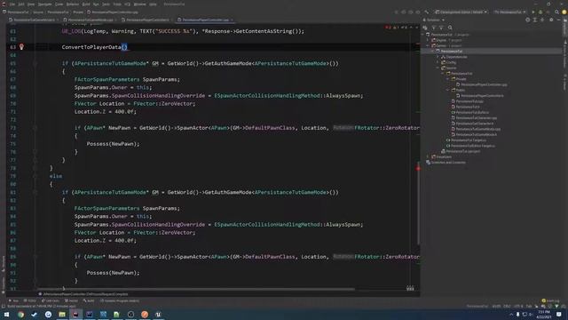Viewport: 568px width, 320px height.
Task: Open the notification center in the taskbar corner
Action: click(559, 314)
